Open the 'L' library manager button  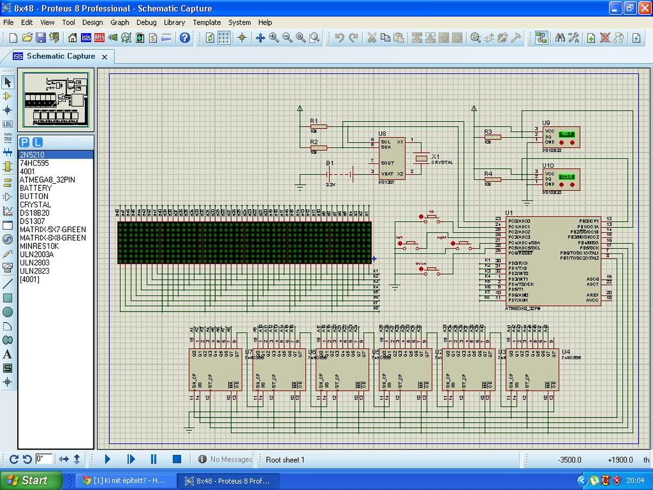click(37, 142)
